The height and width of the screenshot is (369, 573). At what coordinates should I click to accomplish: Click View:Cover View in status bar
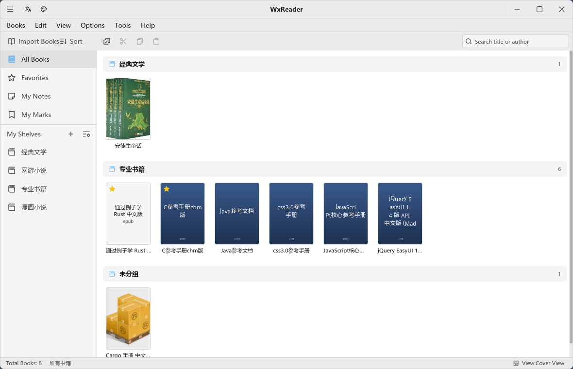[x=543, y=363]
